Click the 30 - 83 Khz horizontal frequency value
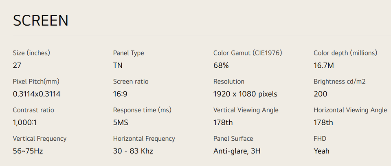 pyautogui.click(x=133, y=151)
